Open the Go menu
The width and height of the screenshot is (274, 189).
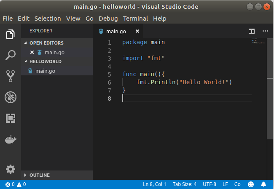(x=89, y=19)
